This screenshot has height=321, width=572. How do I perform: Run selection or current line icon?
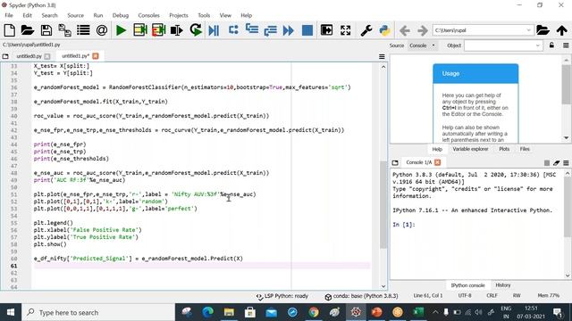coord(177,30)
